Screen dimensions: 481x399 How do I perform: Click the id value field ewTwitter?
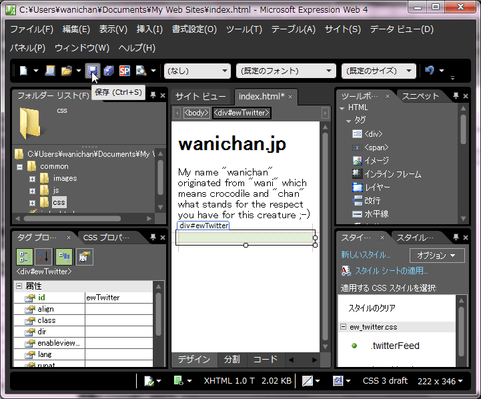tap(119, 298)
